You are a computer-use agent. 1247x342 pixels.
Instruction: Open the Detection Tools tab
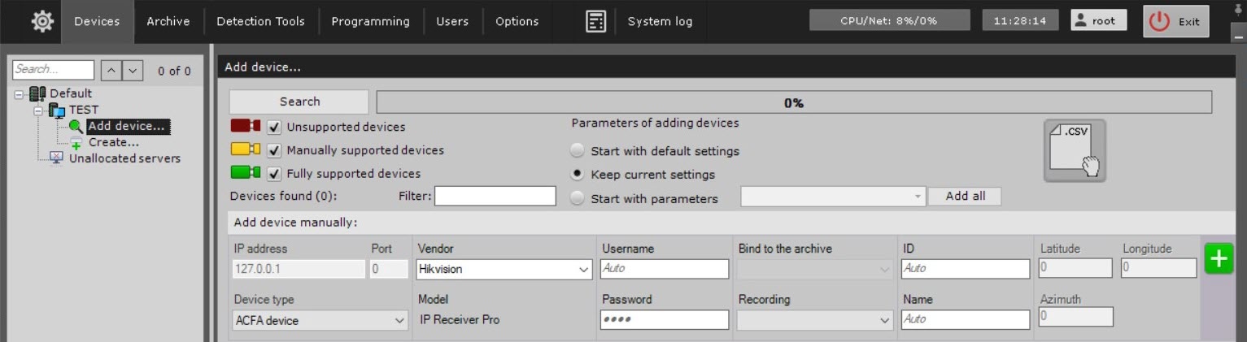[x=260, y=22]
